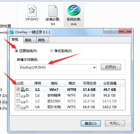Open the (E:) drive in Explorer sidebar

pos(4,102)
